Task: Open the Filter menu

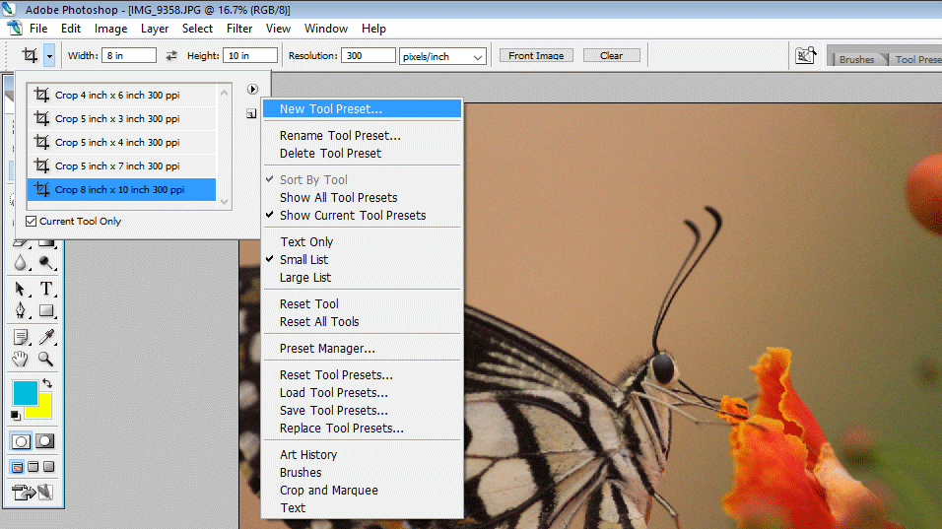Action: [x=239, y=29]
